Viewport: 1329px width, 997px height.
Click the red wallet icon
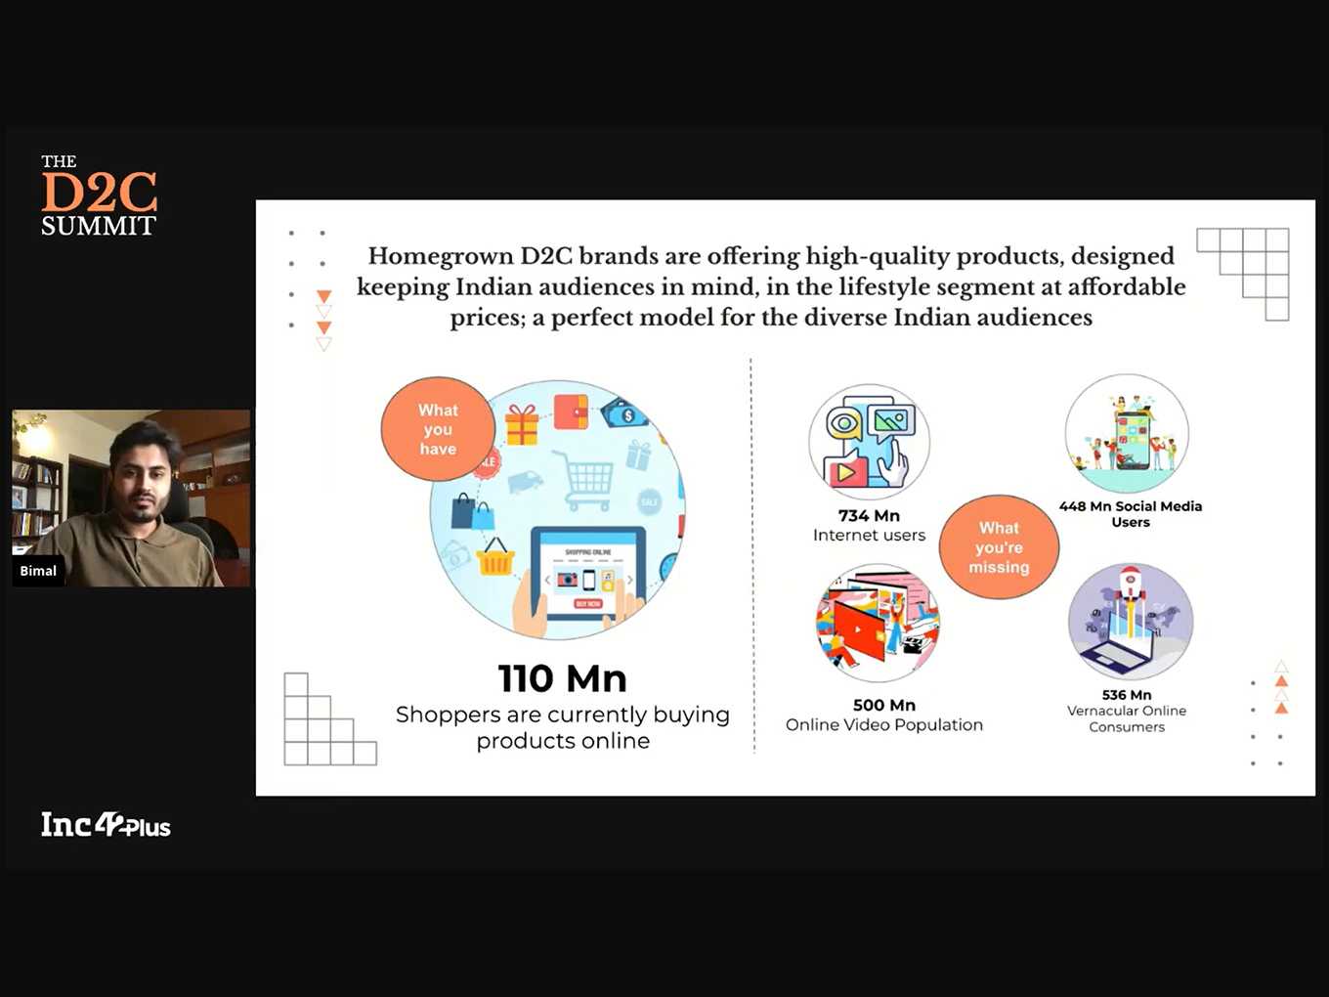[571, 412]
